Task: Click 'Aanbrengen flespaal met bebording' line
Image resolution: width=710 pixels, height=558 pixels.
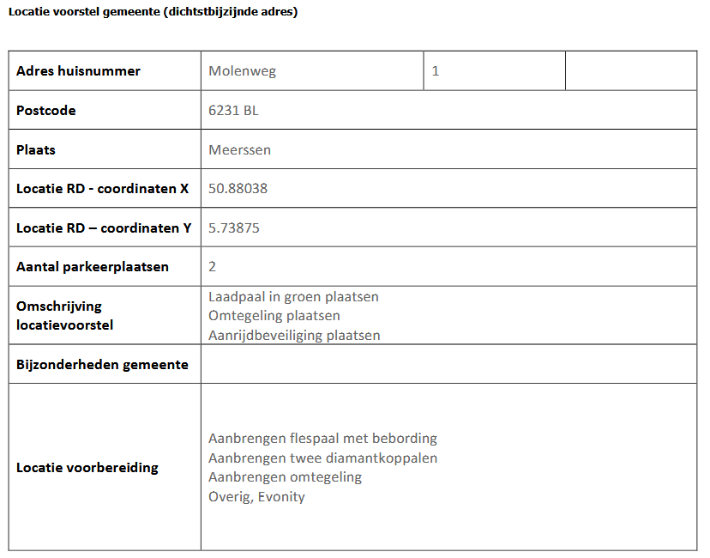Action: coord(322,439)
